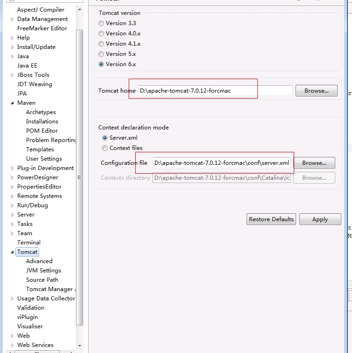Select viPlugin preferences

tap(28, 317)
